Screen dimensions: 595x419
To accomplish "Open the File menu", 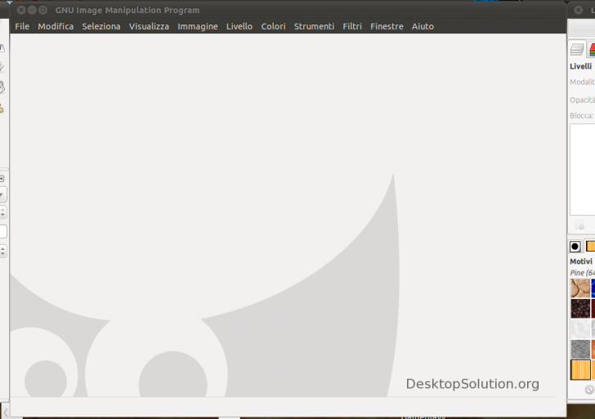I will [x=22, y=26].
